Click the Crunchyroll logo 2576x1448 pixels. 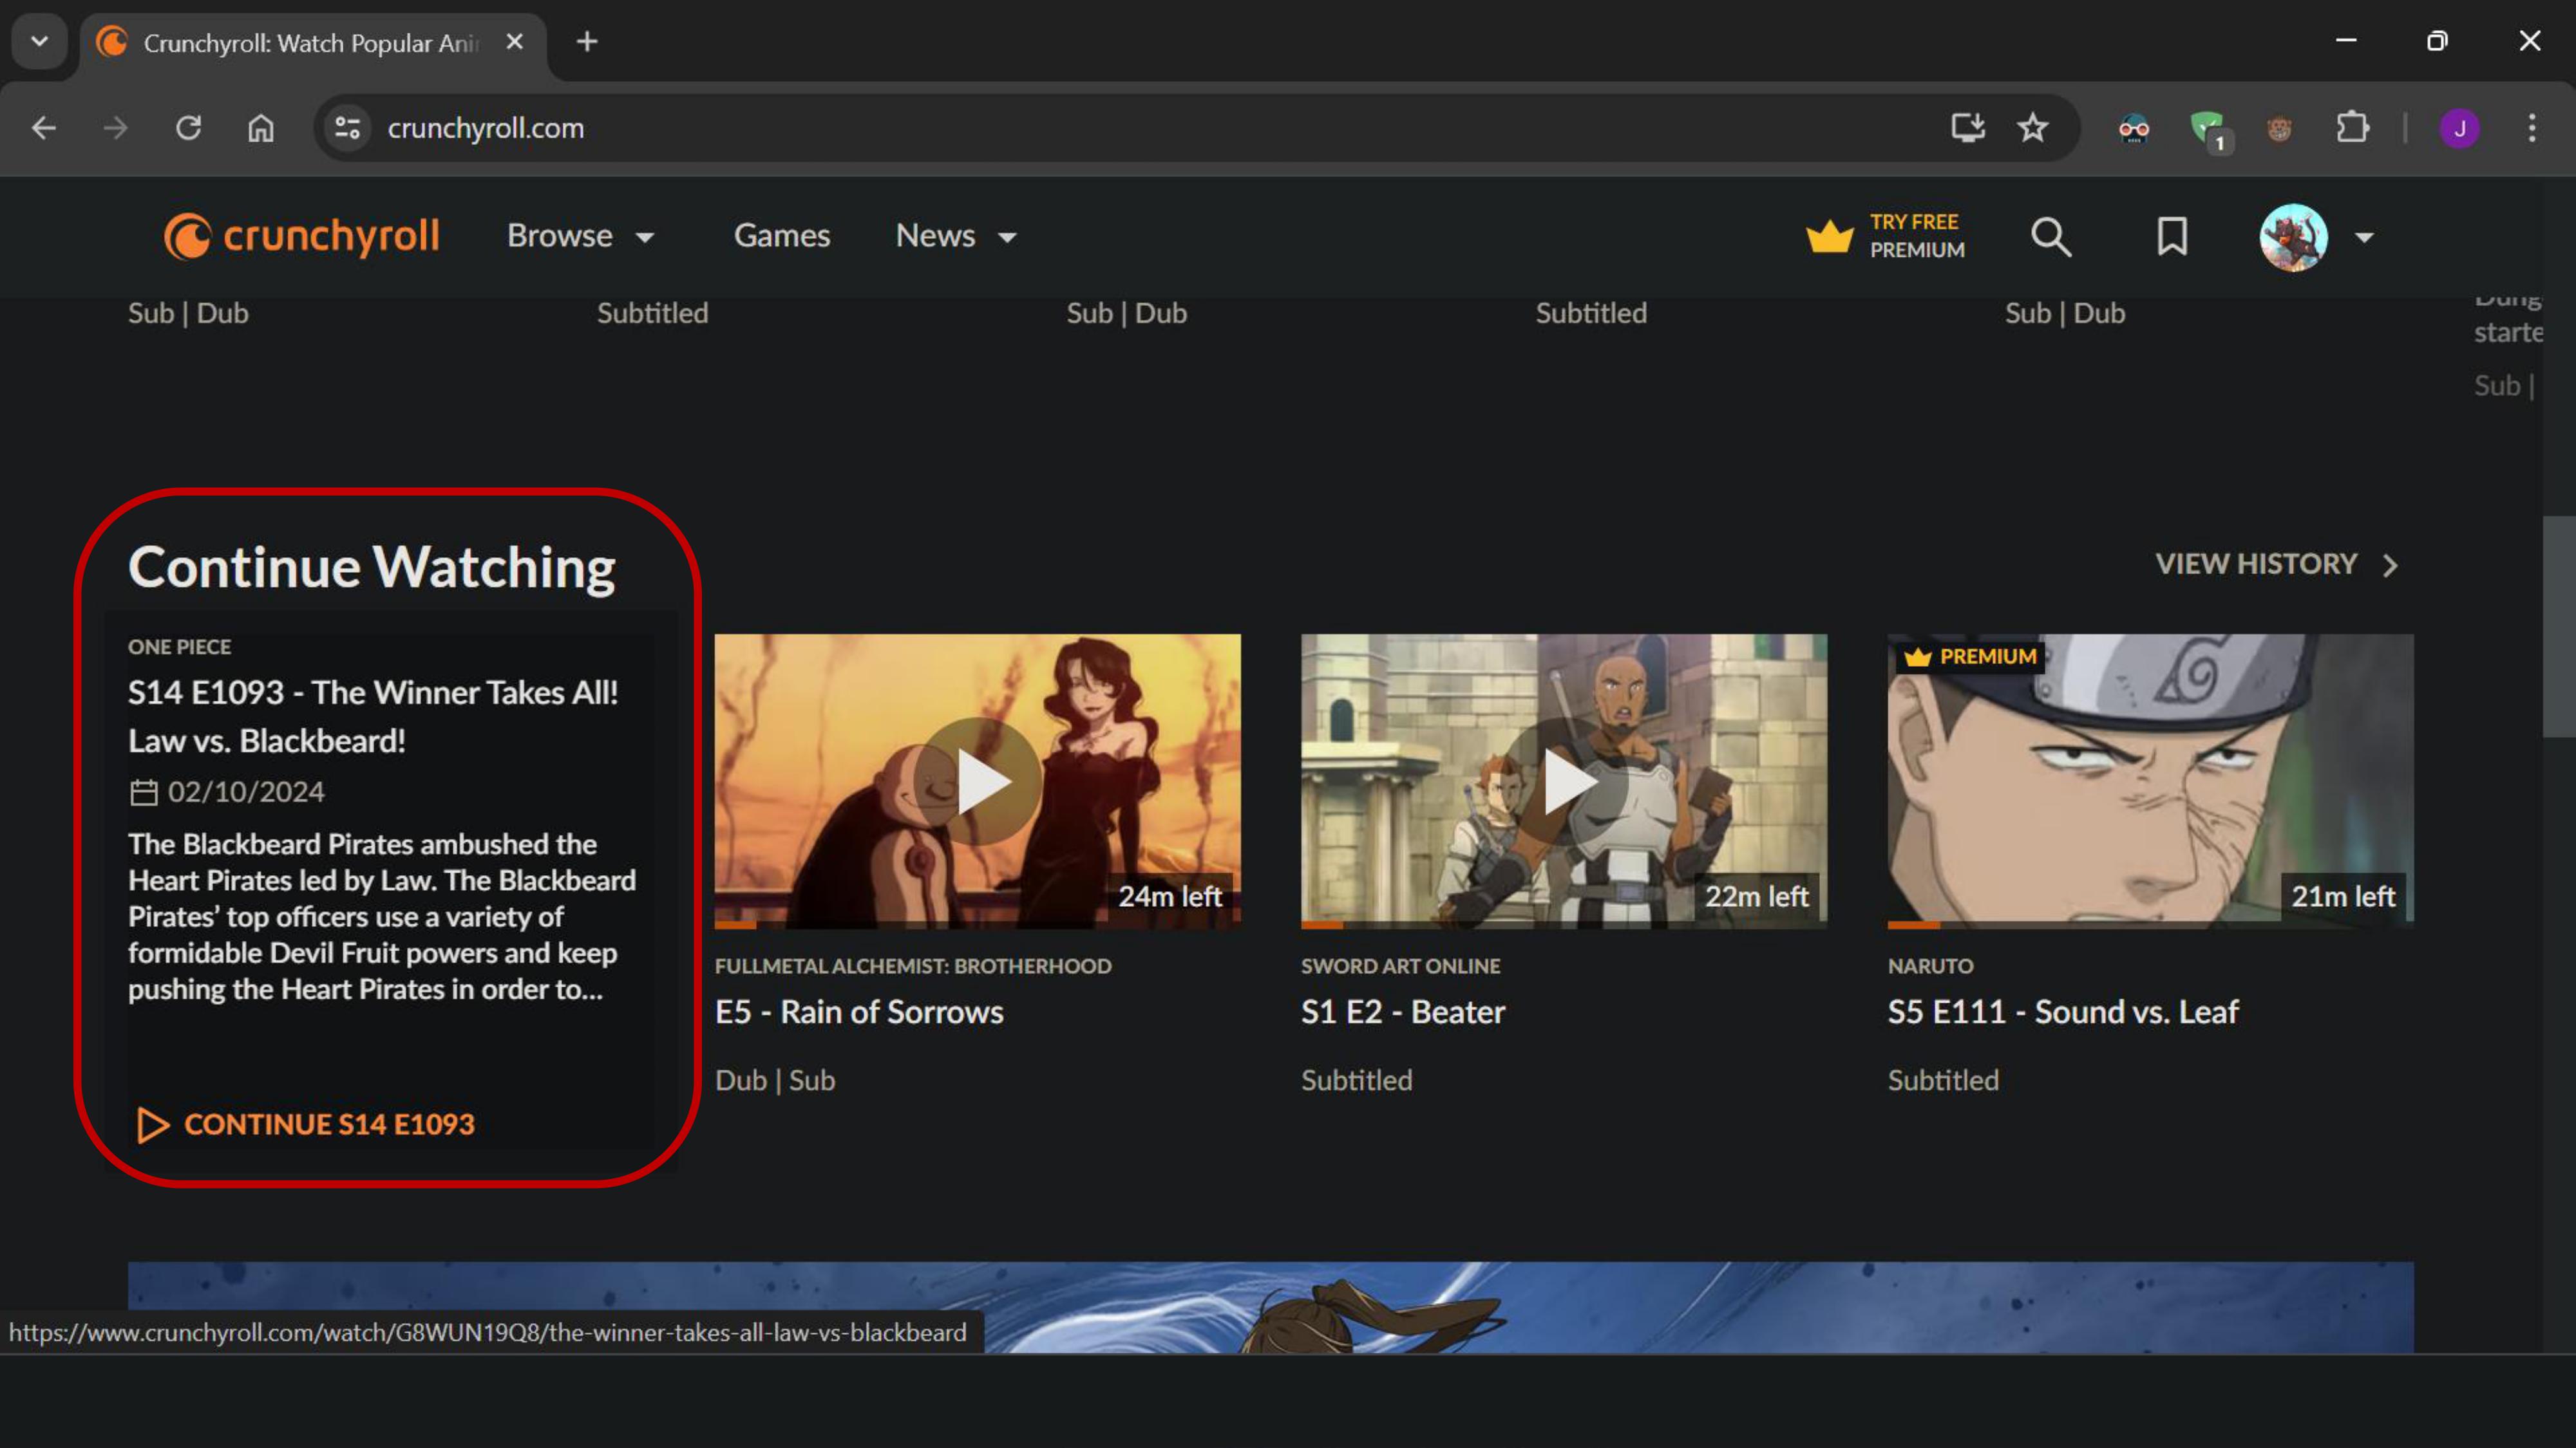click(x=301, y=237)
